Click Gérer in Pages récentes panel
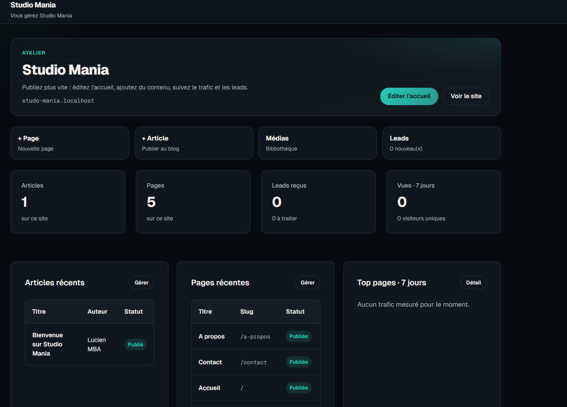Viewport: 567px width, 407px height. (308, 283)
